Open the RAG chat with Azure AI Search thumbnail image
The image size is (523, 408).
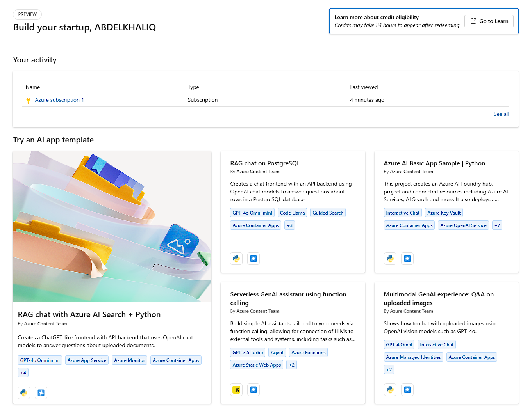point(112,226)
